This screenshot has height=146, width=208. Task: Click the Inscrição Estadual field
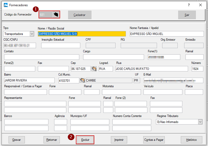[61, 46]
